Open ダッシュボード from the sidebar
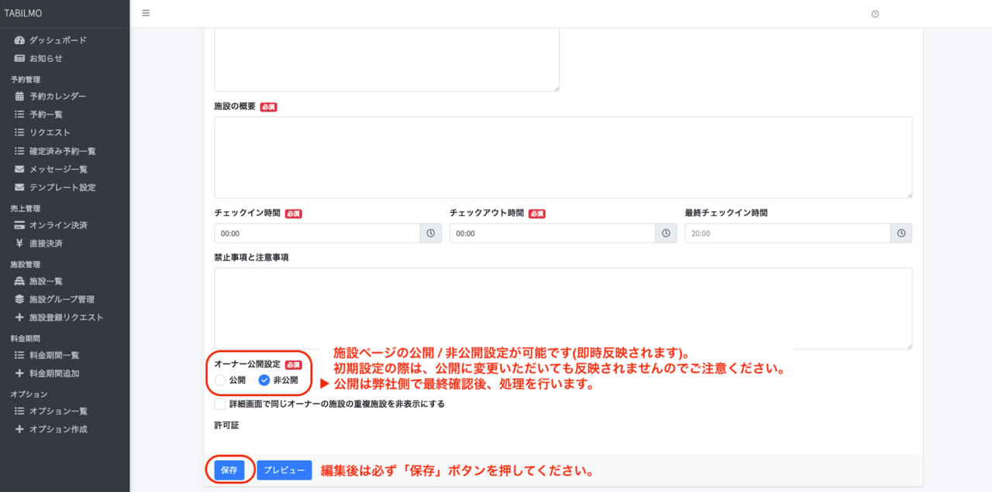The height and width of the screenshot is (492, 992). 57,40
